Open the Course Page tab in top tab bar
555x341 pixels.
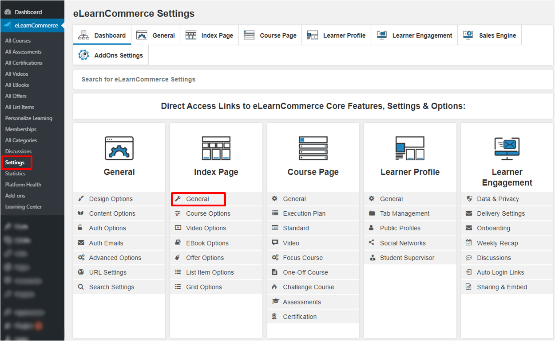click(270, 35)
